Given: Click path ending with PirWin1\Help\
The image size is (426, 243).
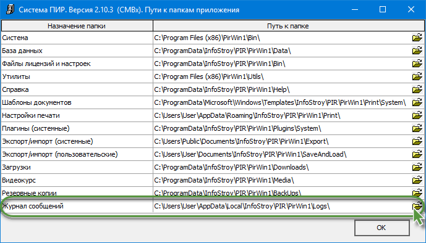Looking at the screenshot, I should 222,89.
